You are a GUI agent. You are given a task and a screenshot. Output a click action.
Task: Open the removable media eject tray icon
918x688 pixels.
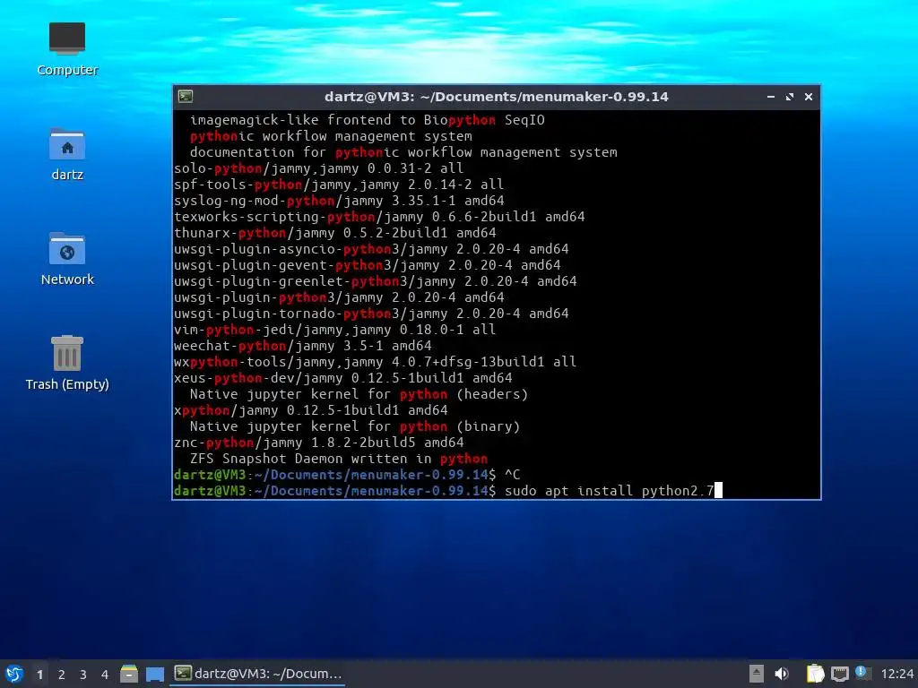coord(757,674)
